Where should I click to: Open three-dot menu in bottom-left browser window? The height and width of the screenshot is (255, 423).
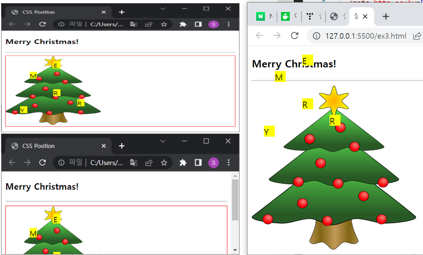(x=229, y=162)
